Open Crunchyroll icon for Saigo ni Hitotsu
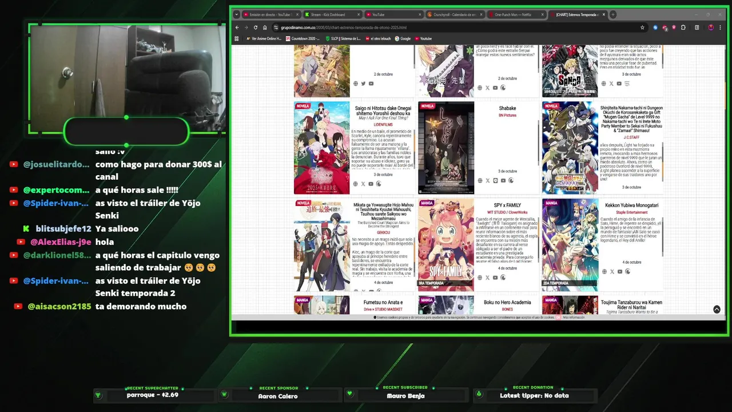Image resolution: width=732 pixels, height=412 pixels. click(x=379, y=184)
